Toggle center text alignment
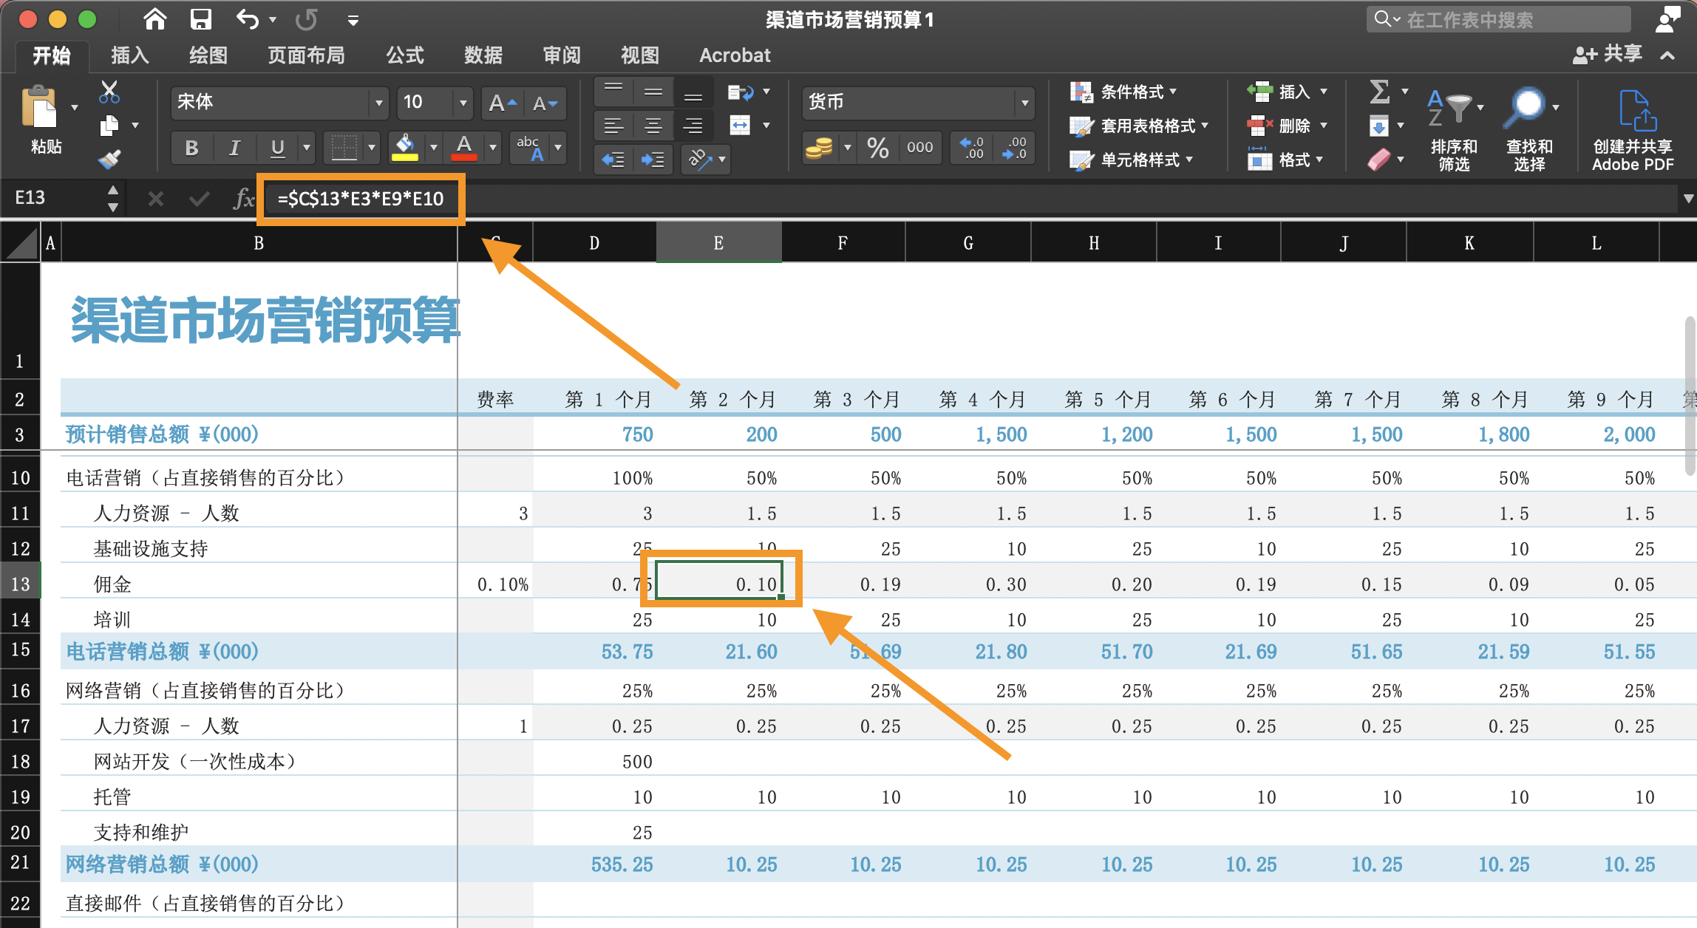Screen dimensions: 1697x928 [x=653, y=126]
